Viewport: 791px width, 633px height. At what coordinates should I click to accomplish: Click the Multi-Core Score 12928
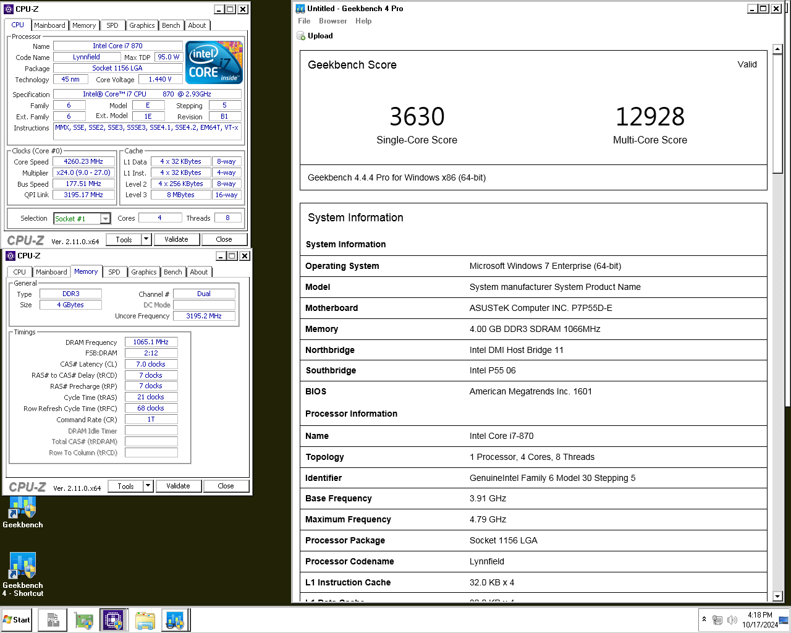coord(650,116)
